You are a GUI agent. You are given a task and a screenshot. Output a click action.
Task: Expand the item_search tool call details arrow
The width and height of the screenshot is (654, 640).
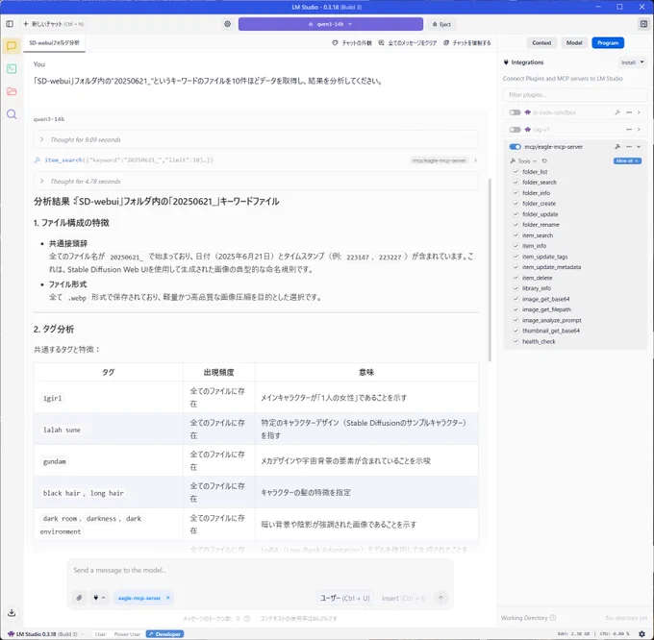click(x=475, y=160)
